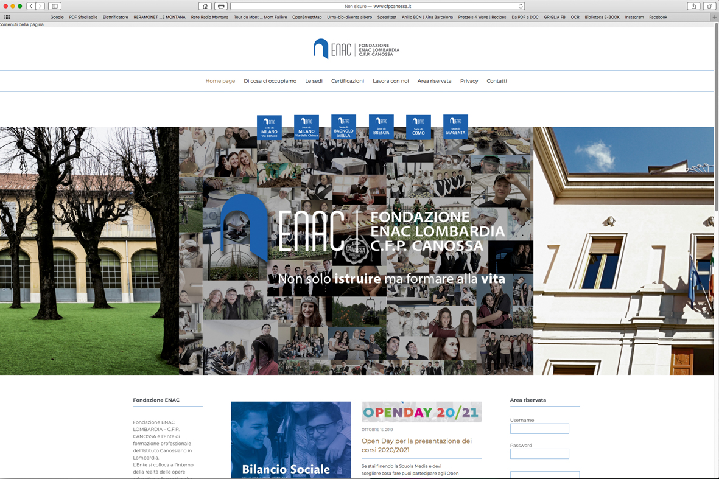Click the Username input field
Viewport: 719px width, 479px height.
tap(539, 428)
